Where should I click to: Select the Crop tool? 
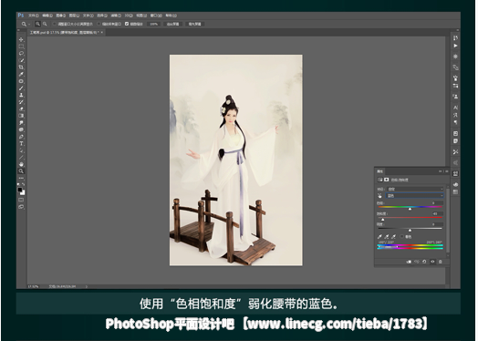[x=21, y=67]
